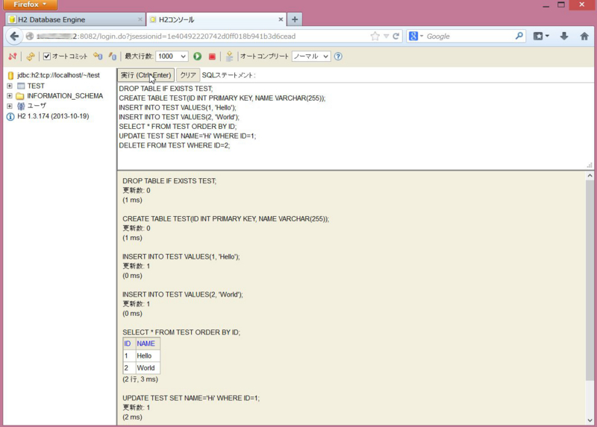The width and height of the screenshot is (597, 427).
Task: Open the bookmarks menu icon
Action: click(x=540, y=36)
